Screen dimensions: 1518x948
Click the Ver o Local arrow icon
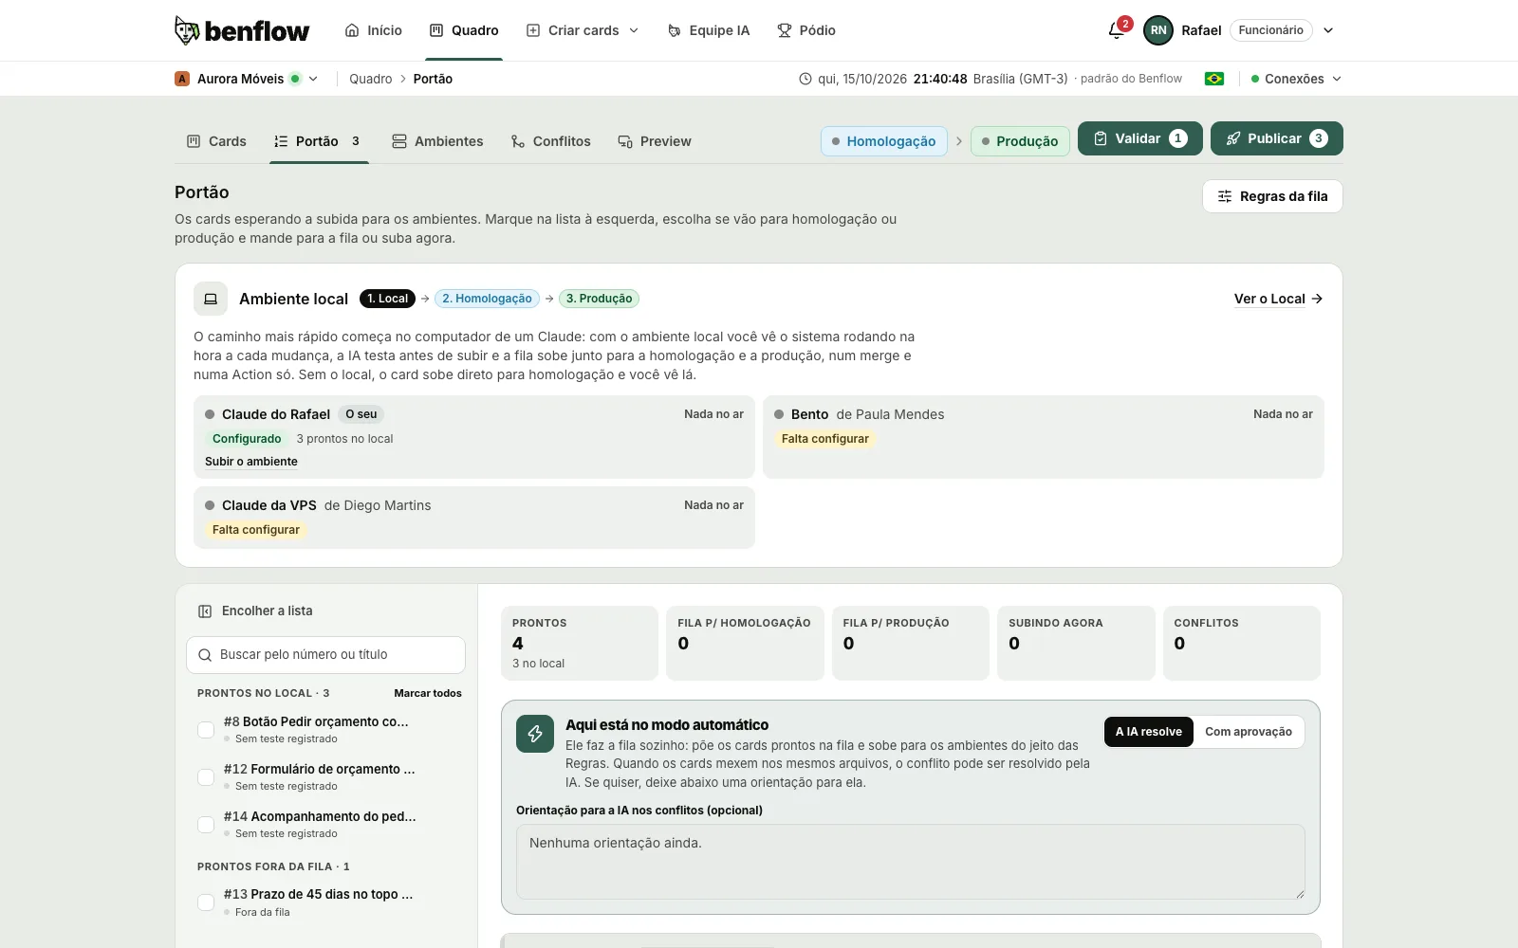pyautogui.click(x=1317, y=299)
